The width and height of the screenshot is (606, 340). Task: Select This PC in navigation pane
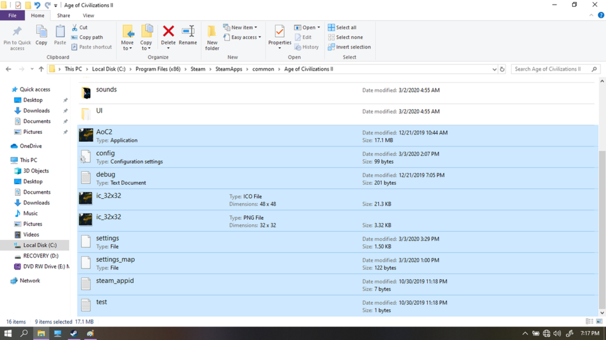[x=28, y=160]
